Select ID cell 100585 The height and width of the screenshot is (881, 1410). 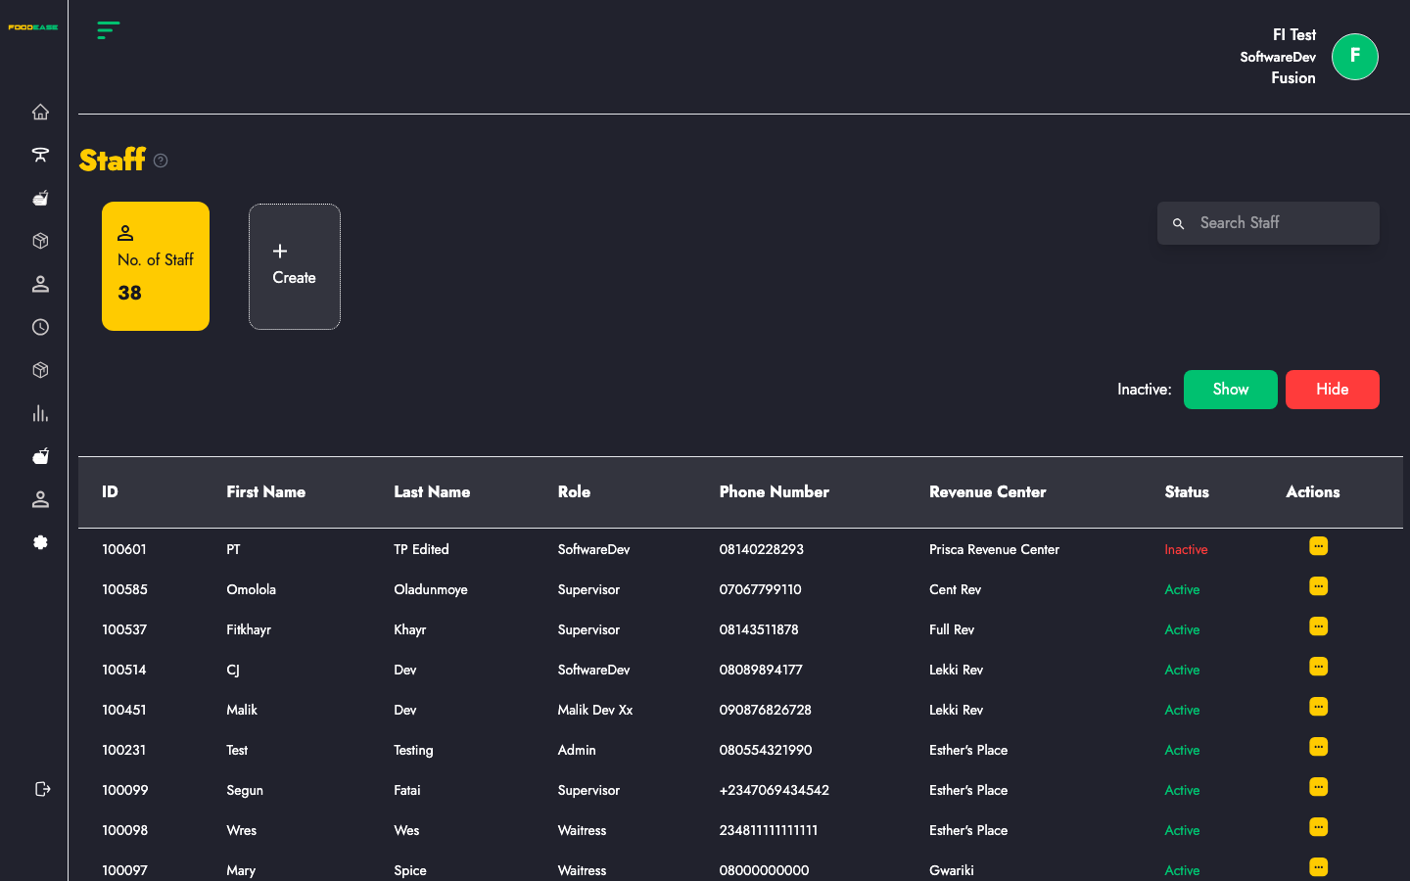point(125,590)
